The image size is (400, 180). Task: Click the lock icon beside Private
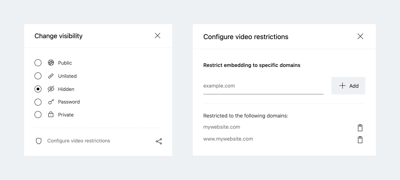51,115
